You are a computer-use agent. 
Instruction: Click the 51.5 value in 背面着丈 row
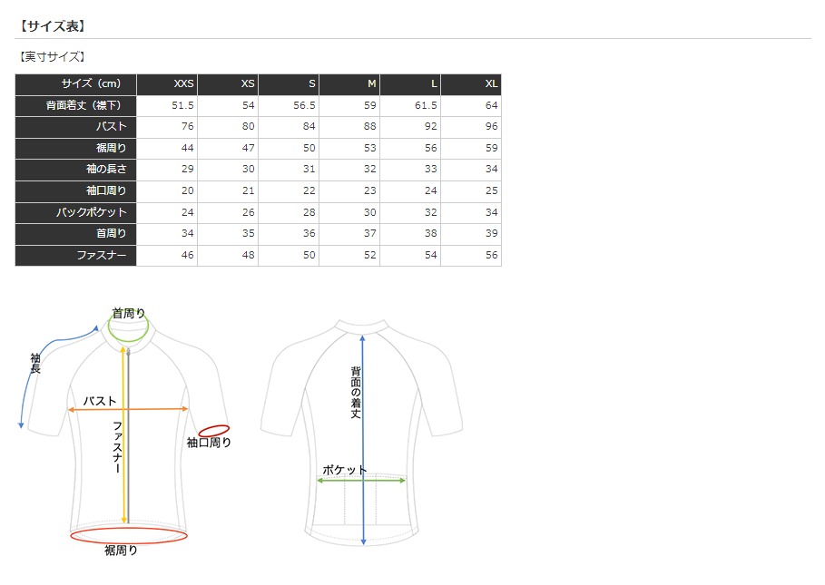pos(182,105)
